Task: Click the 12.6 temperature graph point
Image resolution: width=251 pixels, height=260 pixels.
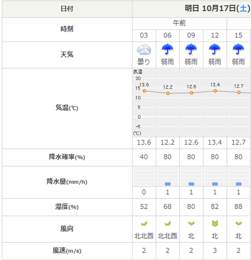Action: coord(192,93)
